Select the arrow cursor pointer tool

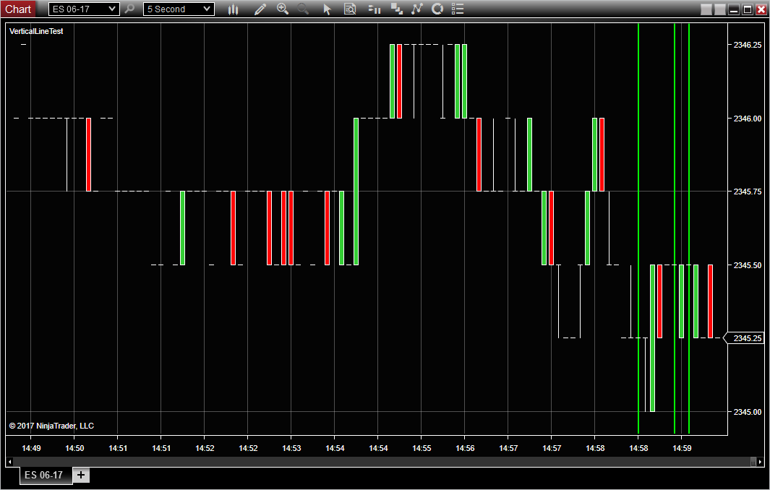click(x=328, y=9)
